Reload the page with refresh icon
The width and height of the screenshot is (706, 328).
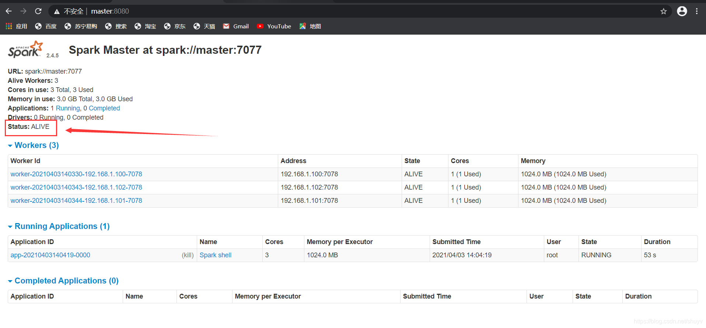coord(38,11)
